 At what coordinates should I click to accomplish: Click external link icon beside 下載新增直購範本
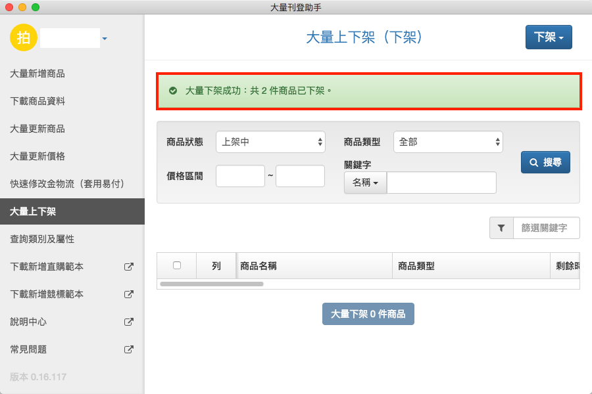pos(129,267)
